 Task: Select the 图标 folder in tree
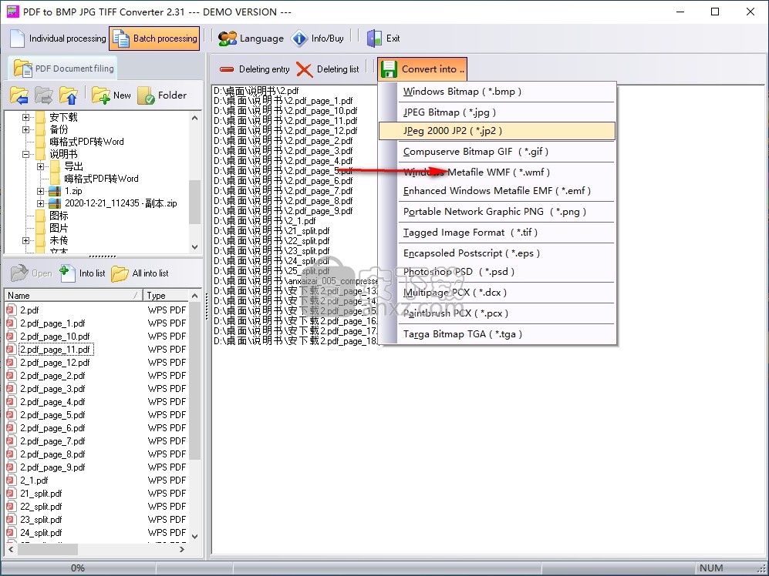(x=59, y=216)
